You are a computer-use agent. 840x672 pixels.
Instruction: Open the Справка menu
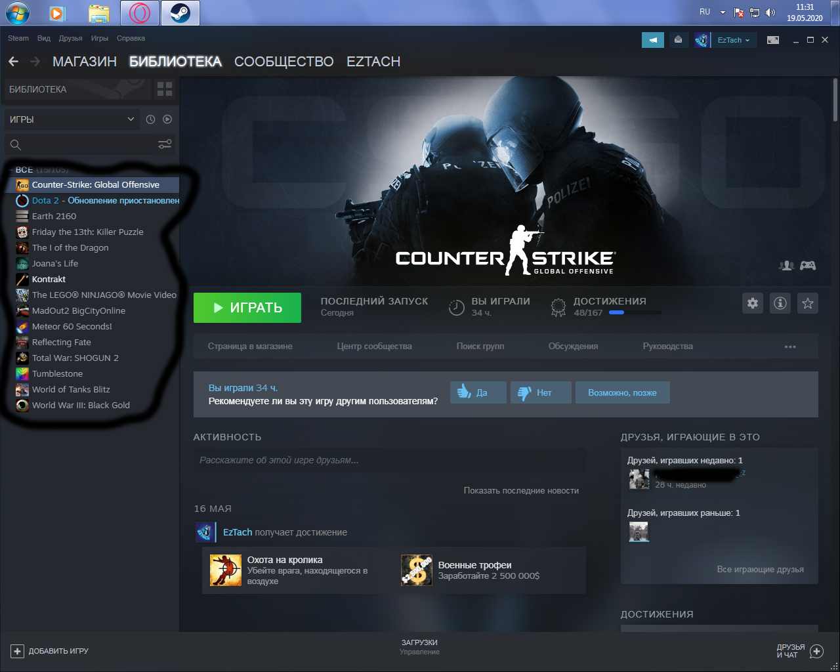pyautogui.click(x=131, y=38)
